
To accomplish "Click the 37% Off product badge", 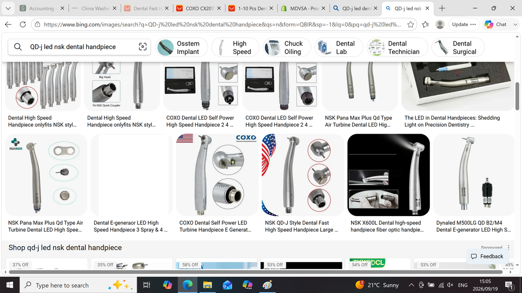I will pos(20,265).
